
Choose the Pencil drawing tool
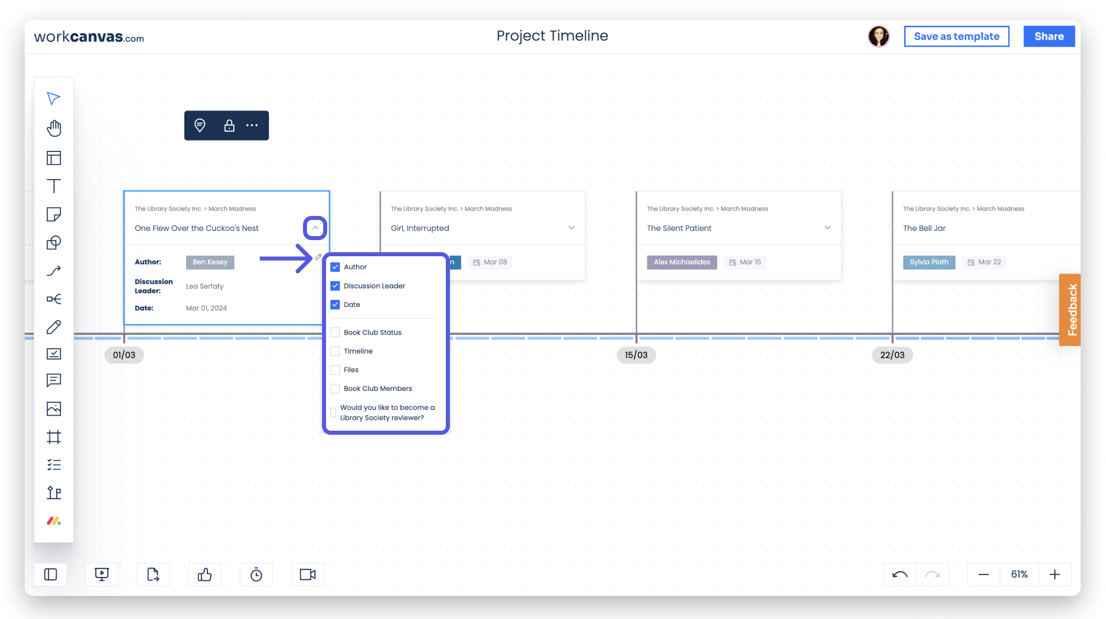(x=54, y=326)
